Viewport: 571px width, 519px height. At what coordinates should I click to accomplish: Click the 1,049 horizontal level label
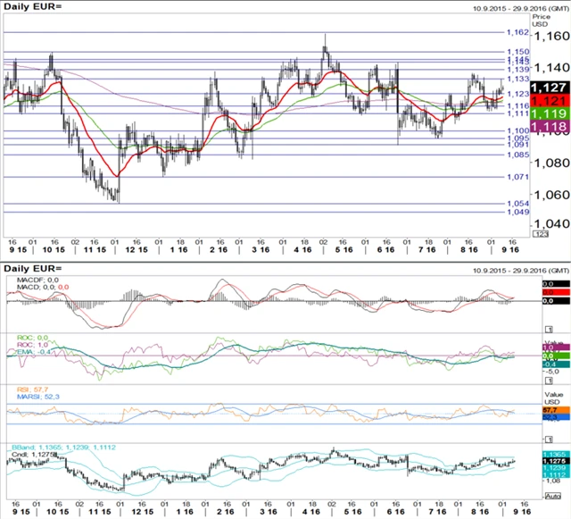pos(517,213)
